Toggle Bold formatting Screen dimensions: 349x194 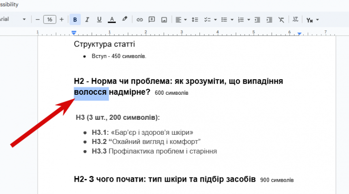[x=75, y=20]
